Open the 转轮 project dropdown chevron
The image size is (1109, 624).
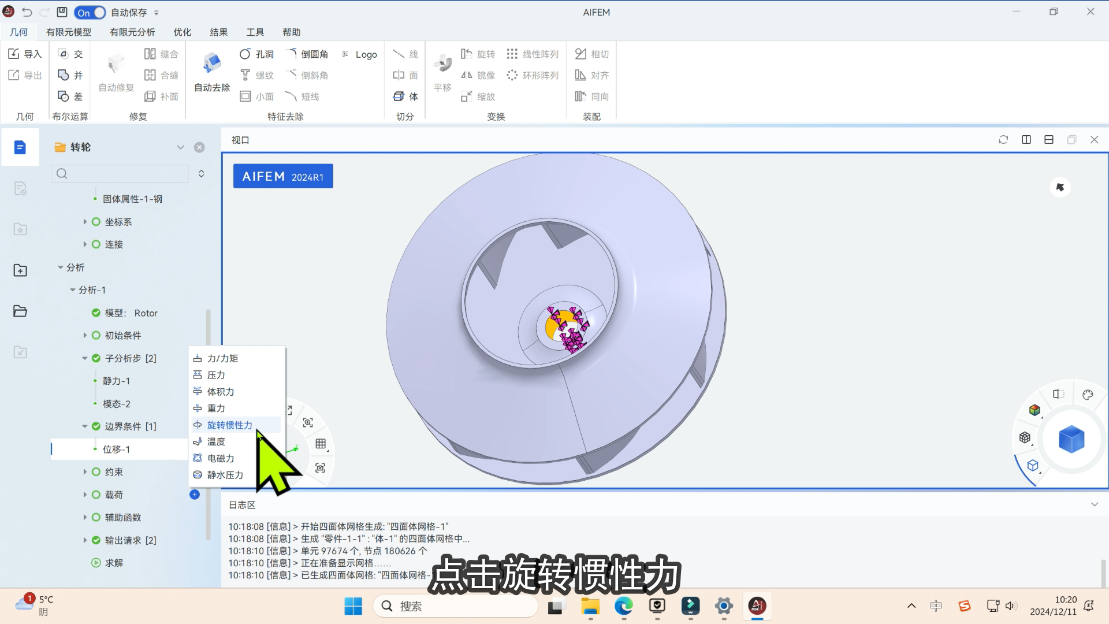[x=180, y=147]
